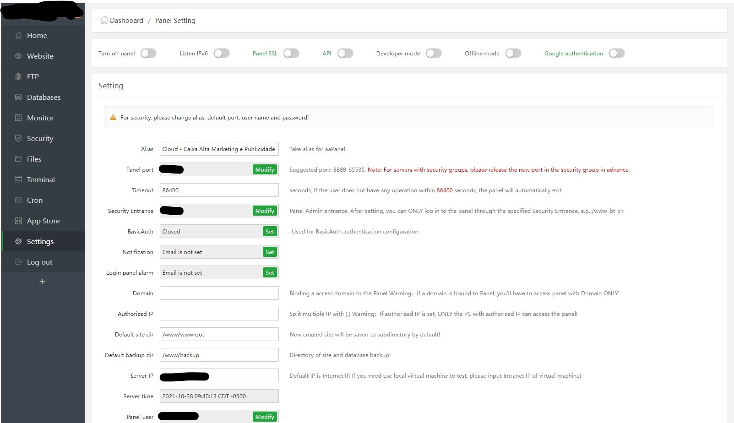Click the Security shield icon
The height and width of the screenshot is (423, 734).
click(x=18, y=138)
